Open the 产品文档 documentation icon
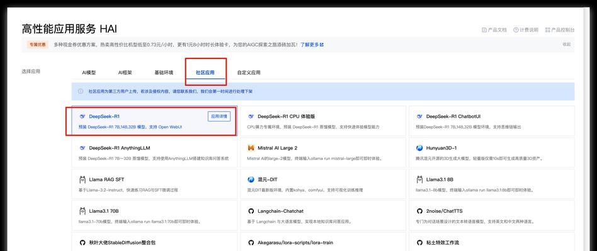Image resolution: width=597 pixels, height=251 pixels. (x=484, y=30)
